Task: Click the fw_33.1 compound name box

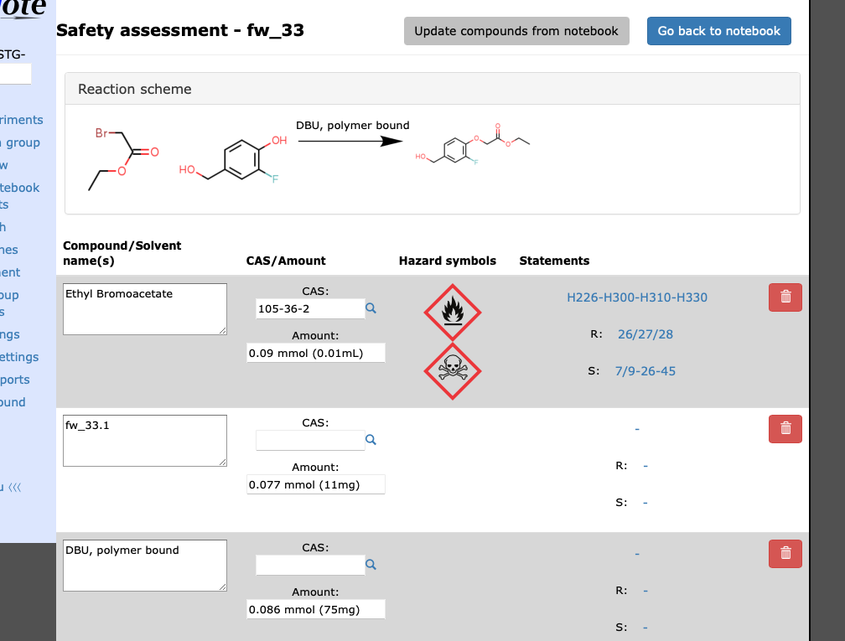Action: pos(144,440)
